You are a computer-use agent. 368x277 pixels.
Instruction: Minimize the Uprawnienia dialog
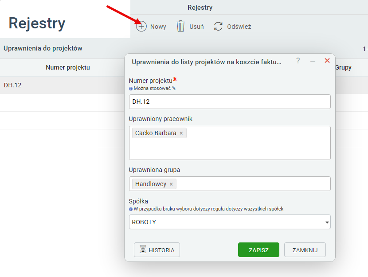pos(313,61)
